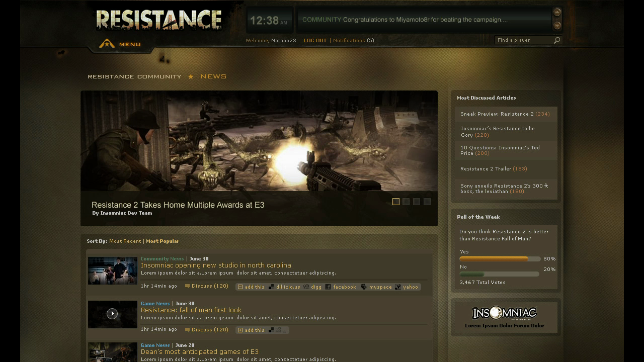
Task: Sort articles by Most Popular
Action: pos(163,241)
